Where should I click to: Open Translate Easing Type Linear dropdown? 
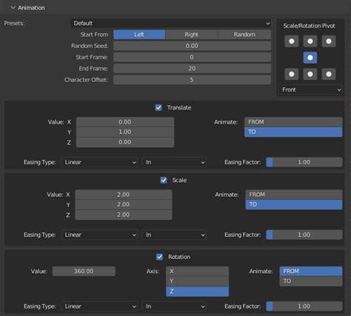pos(99,162)
